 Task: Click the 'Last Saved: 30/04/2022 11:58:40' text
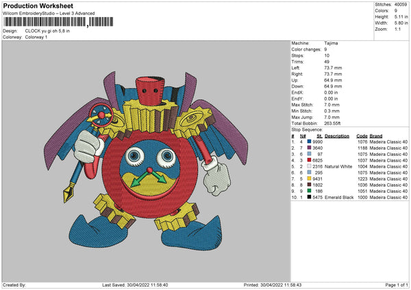point(135,285)
